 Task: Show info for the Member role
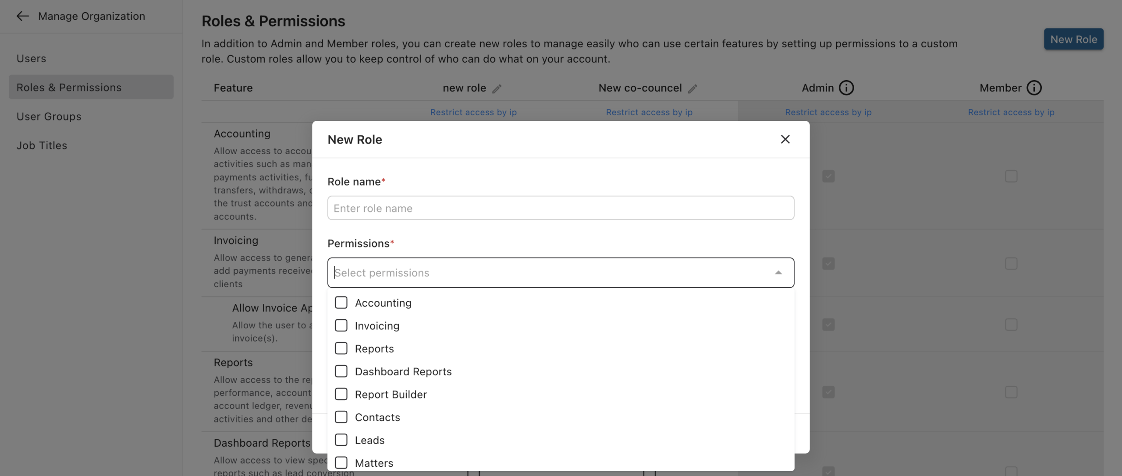(1034, 88)
